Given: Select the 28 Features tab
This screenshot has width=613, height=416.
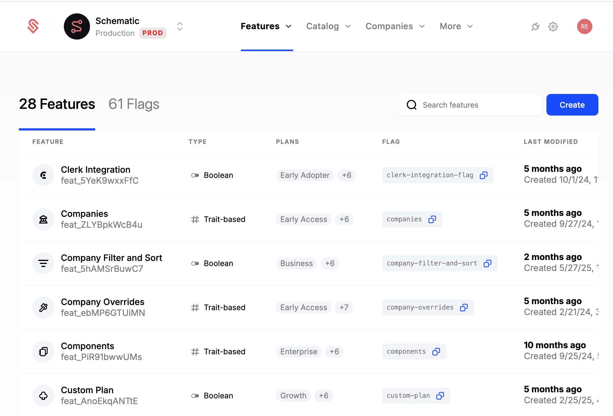Looking at the screenshot, I should point(57,104).
